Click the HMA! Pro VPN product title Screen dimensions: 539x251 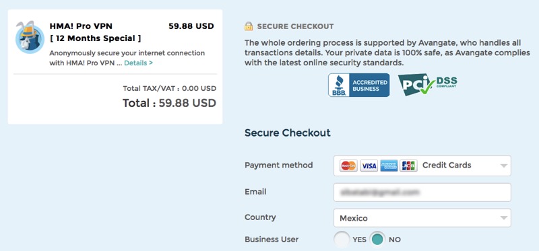click(81, 26)
